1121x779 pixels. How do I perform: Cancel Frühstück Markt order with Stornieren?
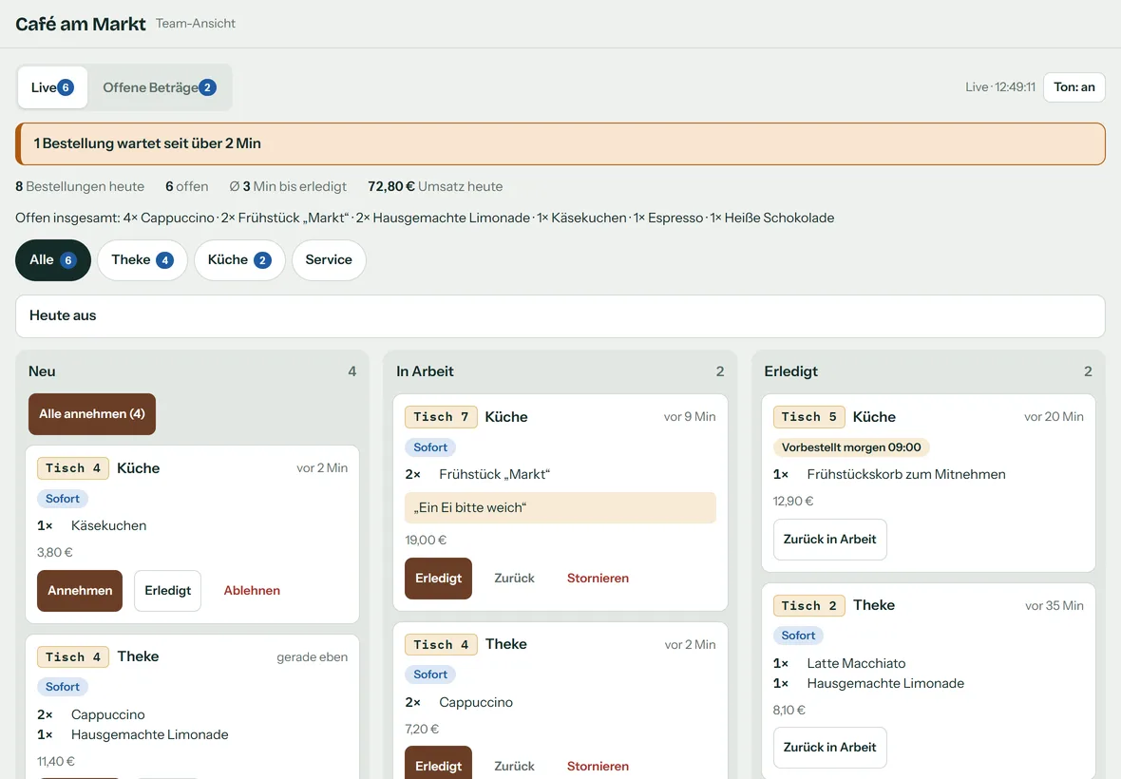click(598, 579)
